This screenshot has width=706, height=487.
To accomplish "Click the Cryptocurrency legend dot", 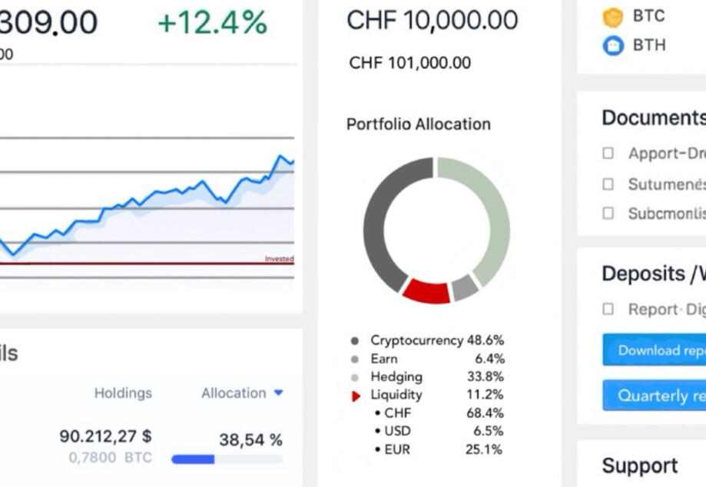I will (354, 340).
